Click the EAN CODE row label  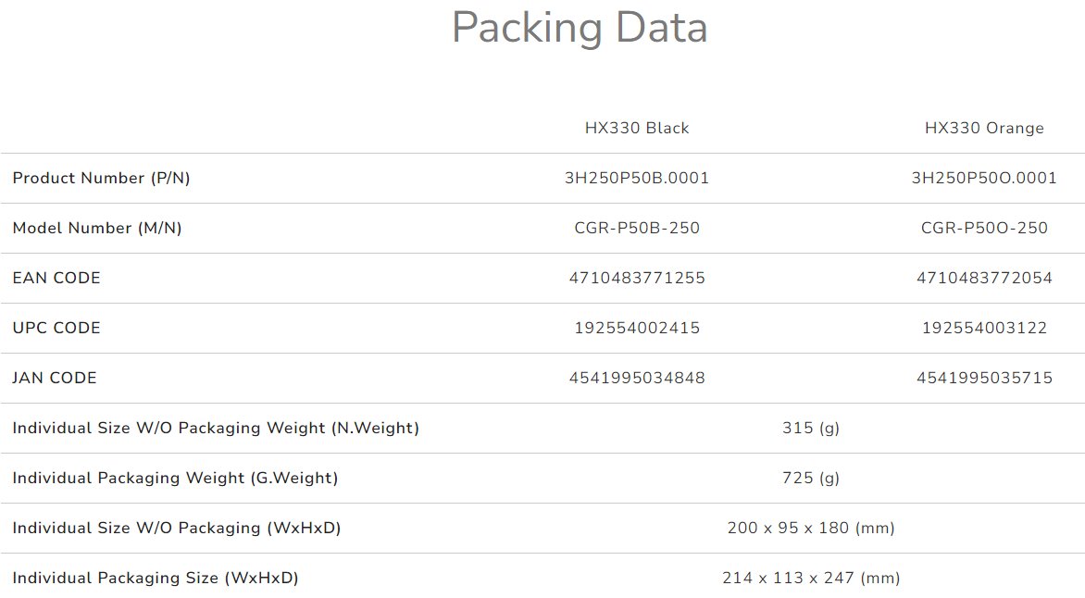[x=56, y=279]
